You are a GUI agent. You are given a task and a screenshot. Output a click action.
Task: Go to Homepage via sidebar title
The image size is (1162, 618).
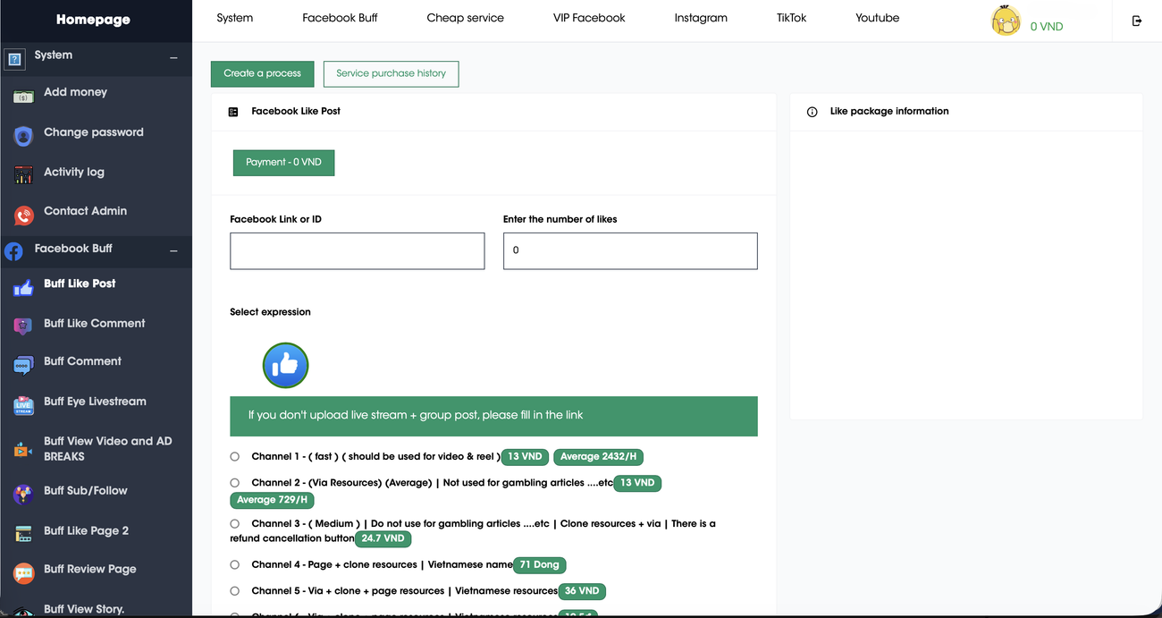[x=93, y=19]
